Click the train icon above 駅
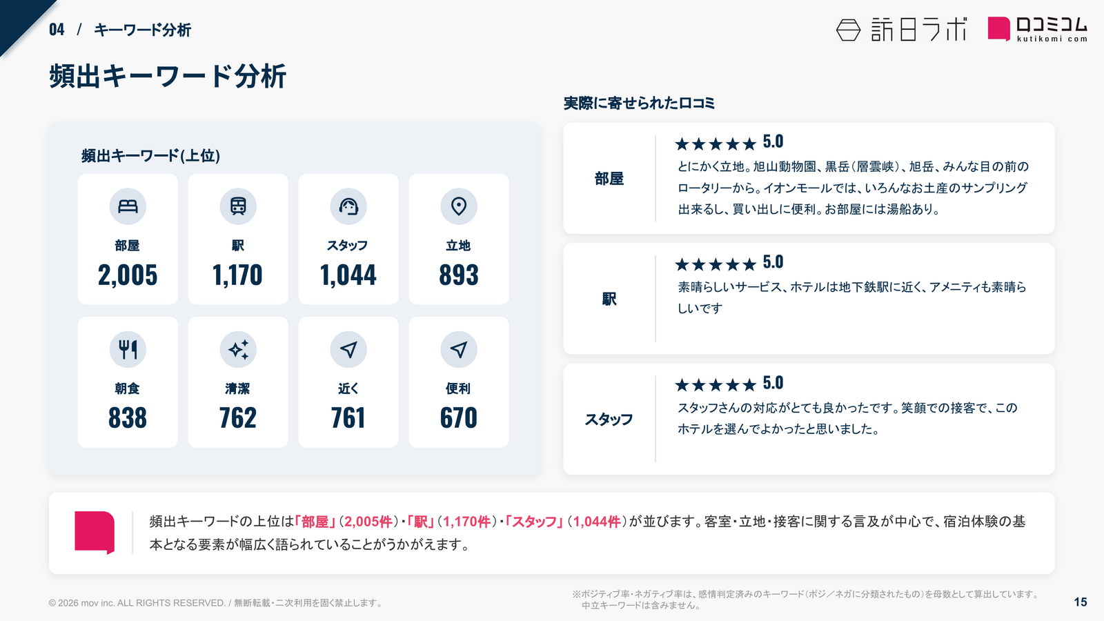 pos(238,206)
